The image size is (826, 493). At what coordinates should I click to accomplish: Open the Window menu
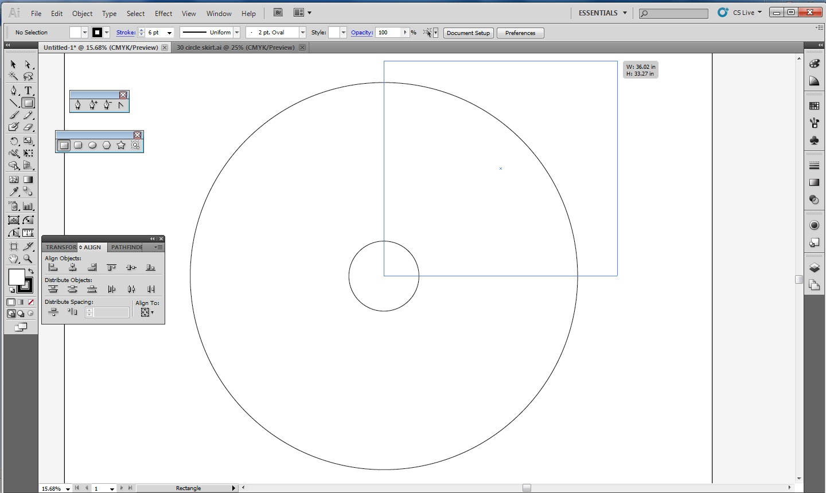[219, 13]
